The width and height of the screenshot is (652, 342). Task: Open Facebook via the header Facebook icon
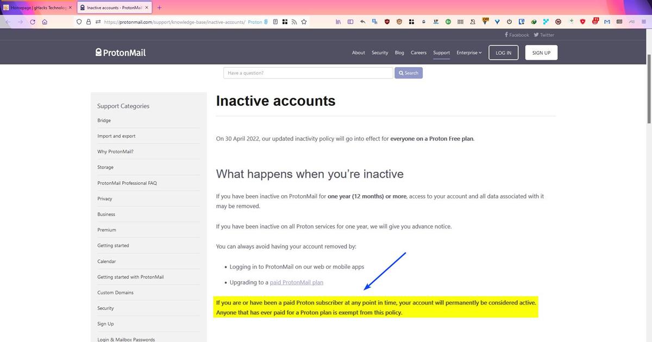[515, 35]
